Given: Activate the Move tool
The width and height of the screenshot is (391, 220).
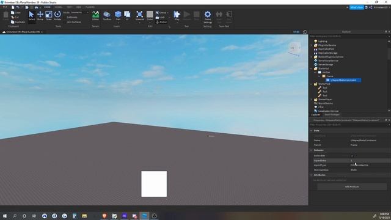Looking at the screenshot, I should pos(40,16).
